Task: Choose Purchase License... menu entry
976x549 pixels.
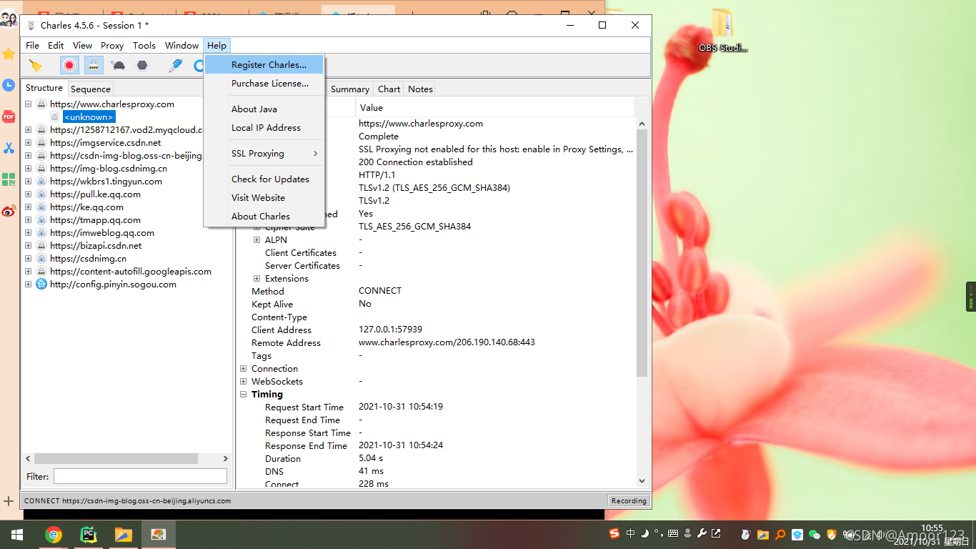Action: point(264,83)
